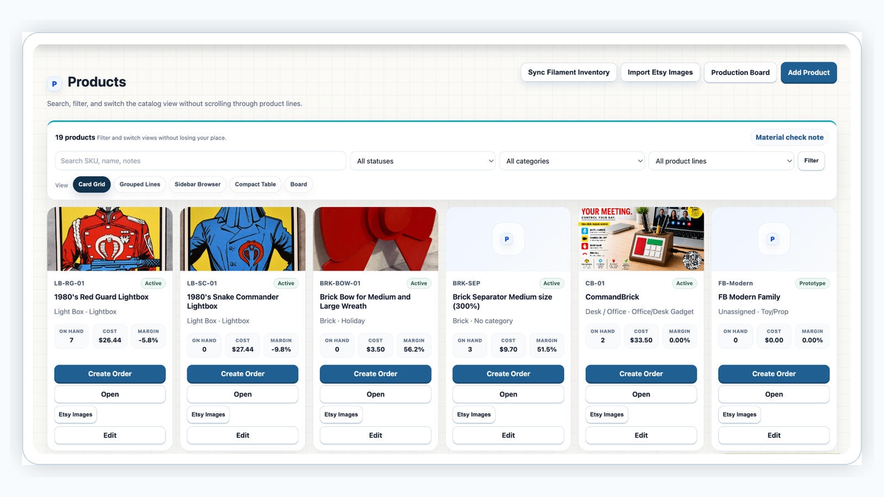
Task: Switch to Grouped Lines view
Action: click(140, 184)
